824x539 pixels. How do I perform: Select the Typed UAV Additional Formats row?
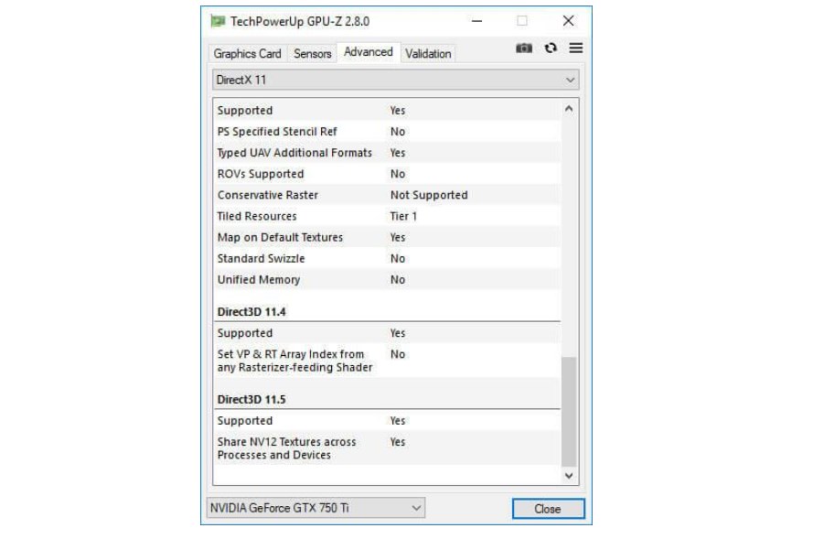click(388, 153)
